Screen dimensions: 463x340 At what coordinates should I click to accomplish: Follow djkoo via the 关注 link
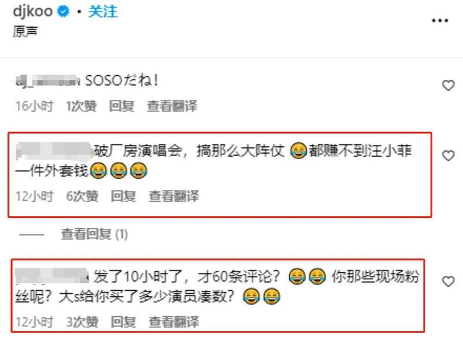(x=103, y=12)
